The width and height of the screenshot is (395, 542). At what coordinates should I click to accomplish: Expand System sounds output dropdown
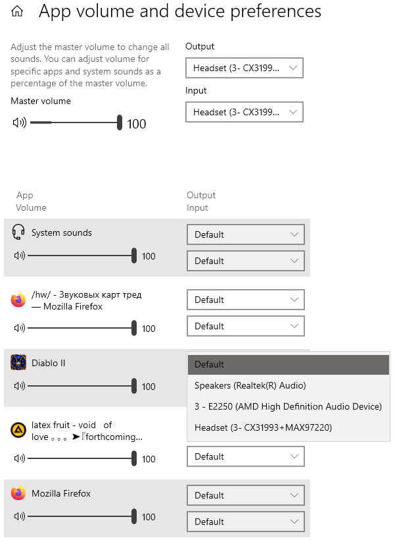point(246,234)
